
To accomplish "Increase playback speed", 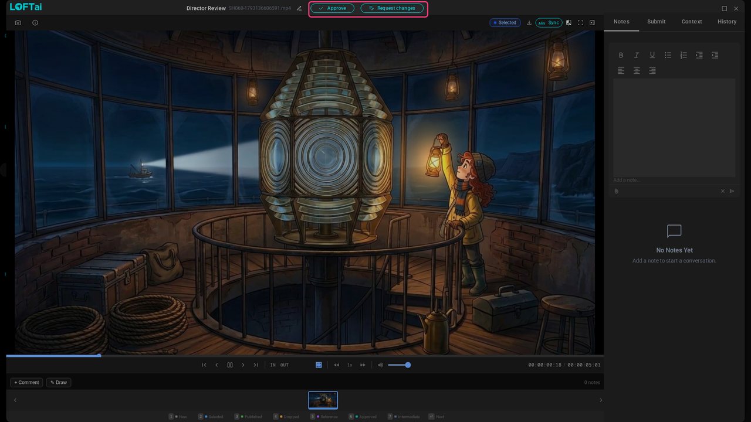I will (x=363, y=365).
